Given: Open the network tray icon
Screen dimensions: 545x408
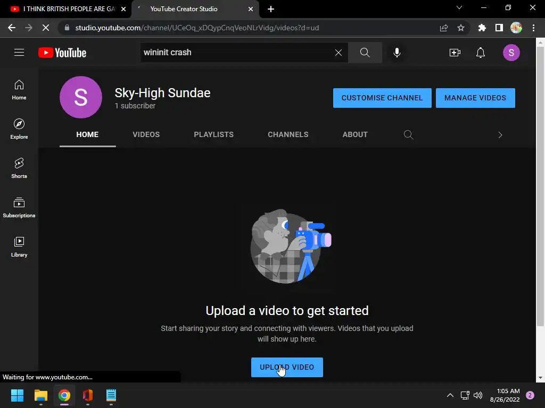Looking at the screenshot, I should click(x=465, y=395).
